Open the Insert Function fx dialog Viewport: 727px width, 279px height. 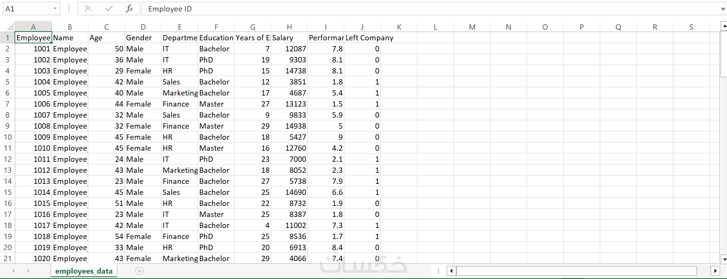[129, 8]
